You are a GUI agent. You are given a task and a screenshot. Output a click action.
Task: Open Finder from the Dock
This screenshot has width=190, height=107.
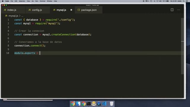(78, 104)
